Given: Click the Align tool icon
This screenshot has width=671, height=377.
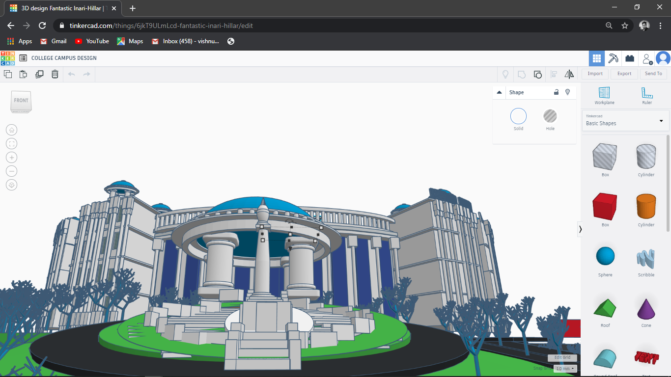Looking at the screenshot, I should (x=554, y=74).
